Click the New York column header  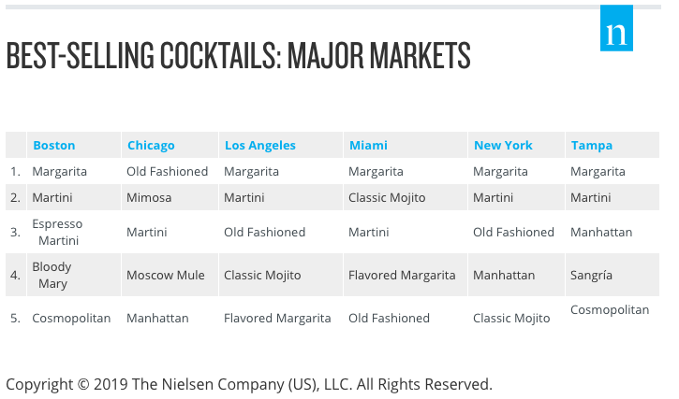tap(503, 145)
